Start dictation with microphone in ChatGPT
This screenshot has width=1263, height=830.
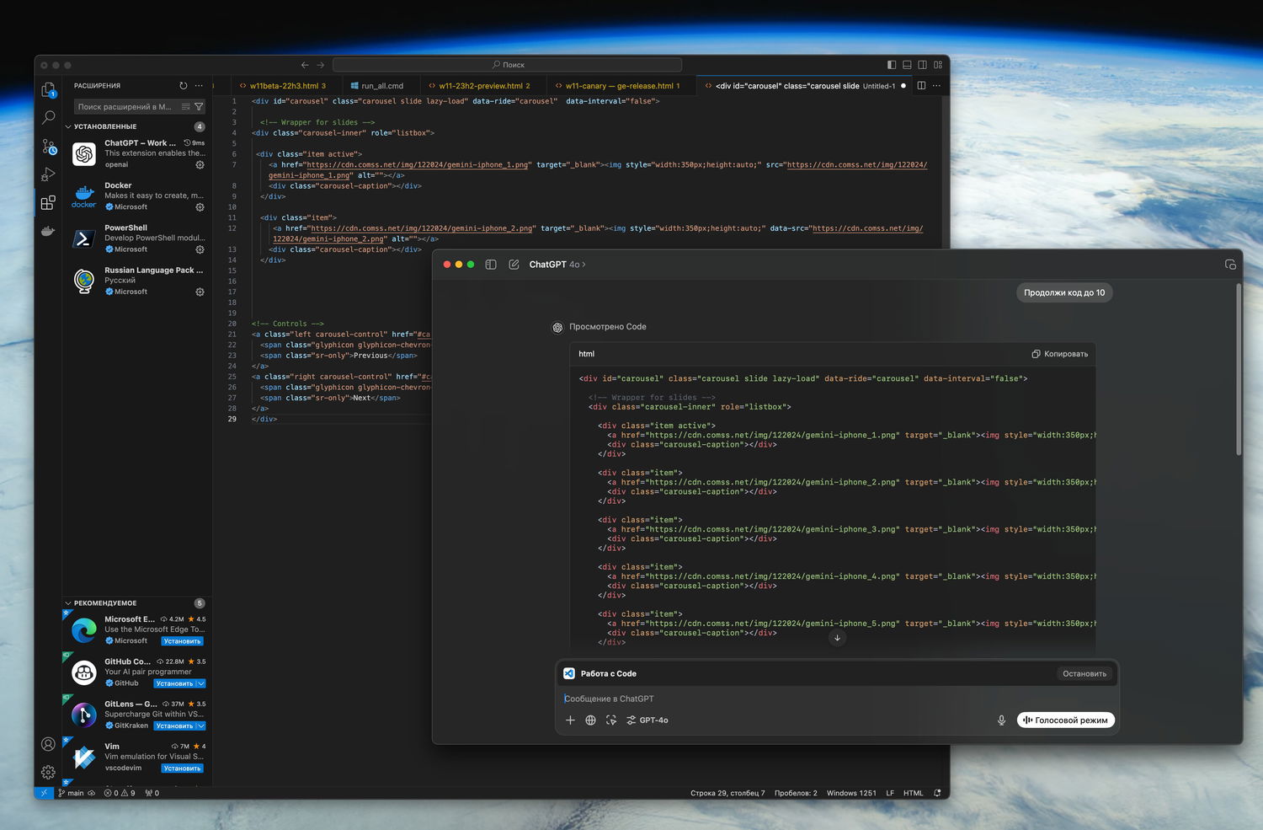(x=1001, y=720)
